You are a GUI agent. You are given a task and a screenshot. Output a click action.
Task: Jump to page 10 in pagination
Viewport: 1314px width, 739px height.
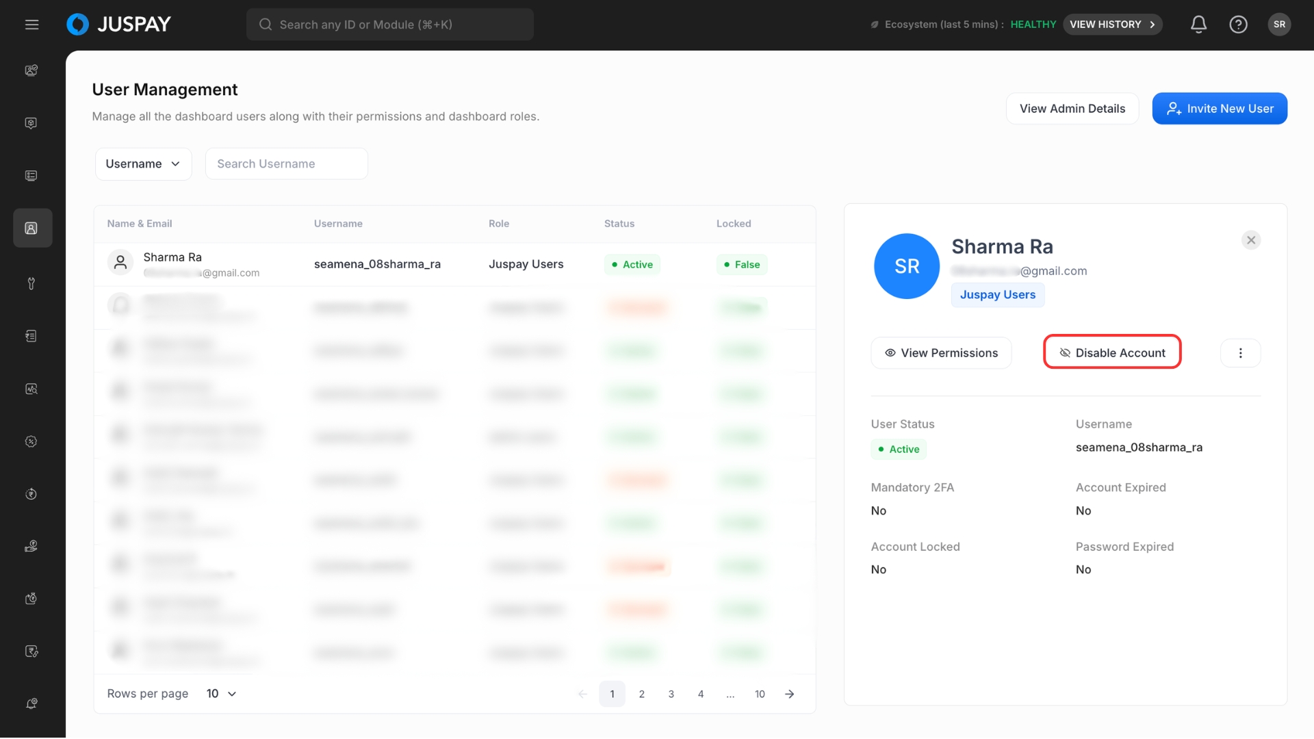point(760,695)
